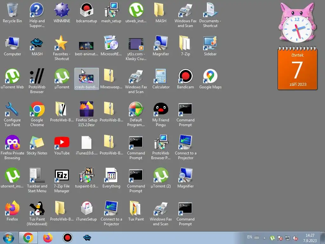Click the pink cat clock gadget

coord(297,23)
